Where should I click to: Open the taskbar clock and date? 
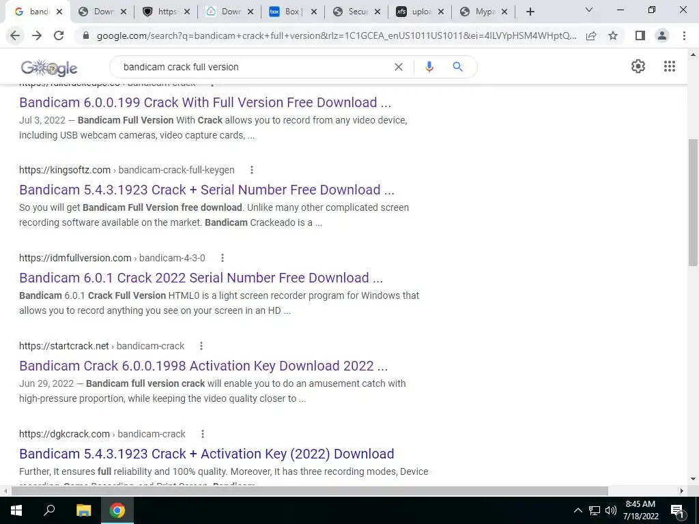640,510
